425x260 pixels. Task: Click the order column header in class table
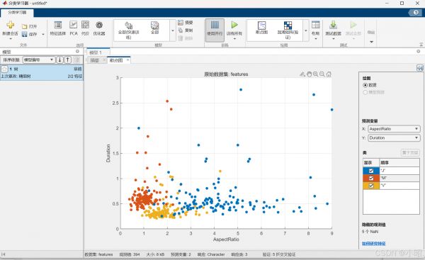(x=399, y=163)
